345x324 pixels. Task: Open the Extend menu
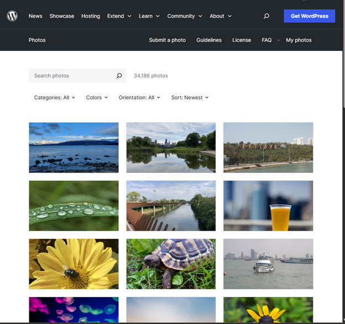[119, 16]
